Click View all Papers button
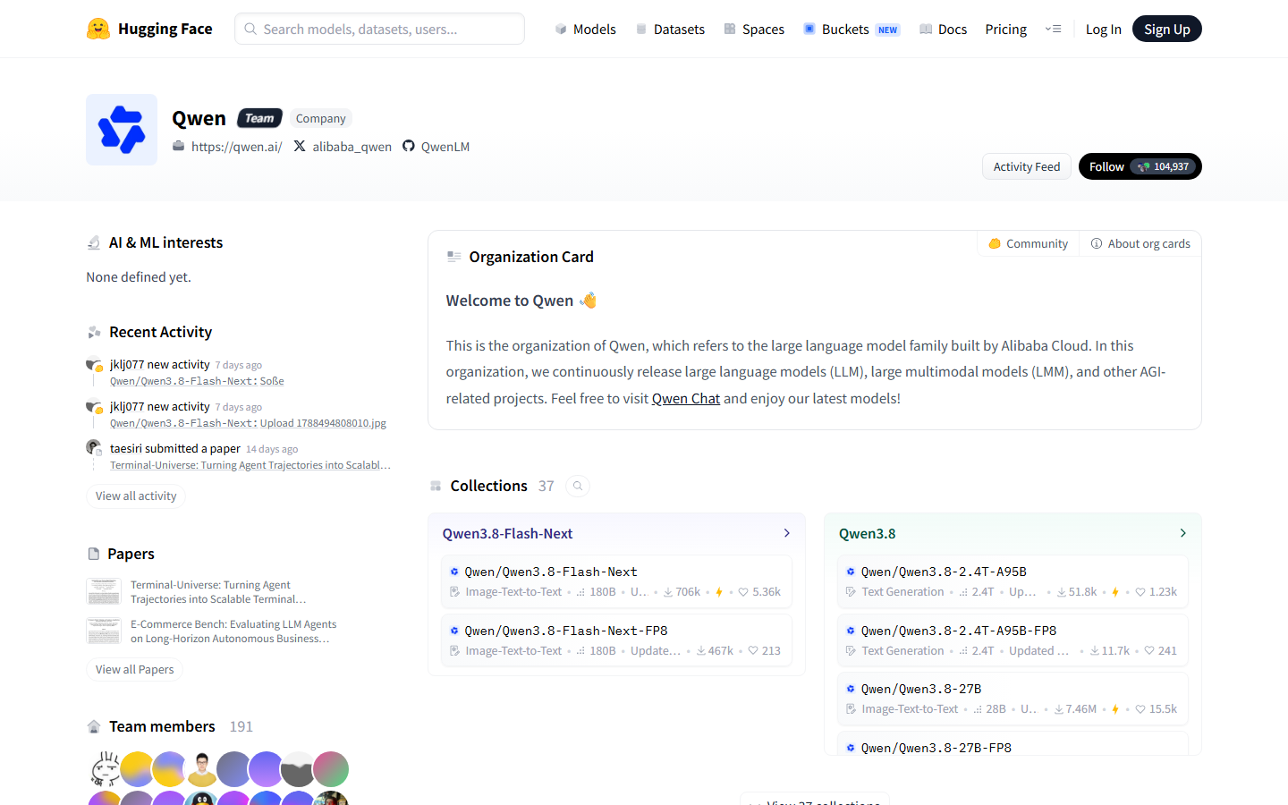 pos(135,669)
